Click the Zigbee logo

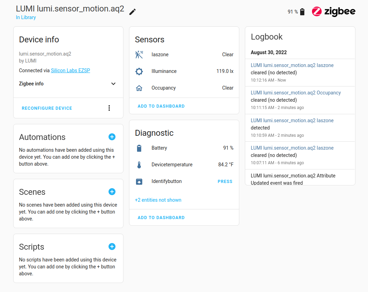334,11
